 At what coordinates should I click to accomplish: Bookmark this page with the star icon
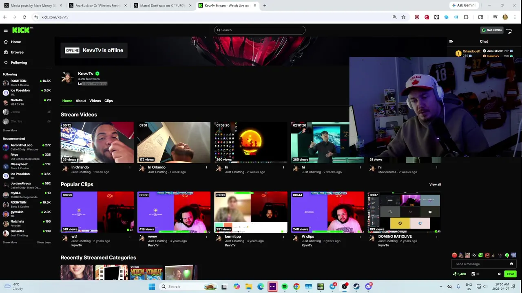[x=403, y=17]
